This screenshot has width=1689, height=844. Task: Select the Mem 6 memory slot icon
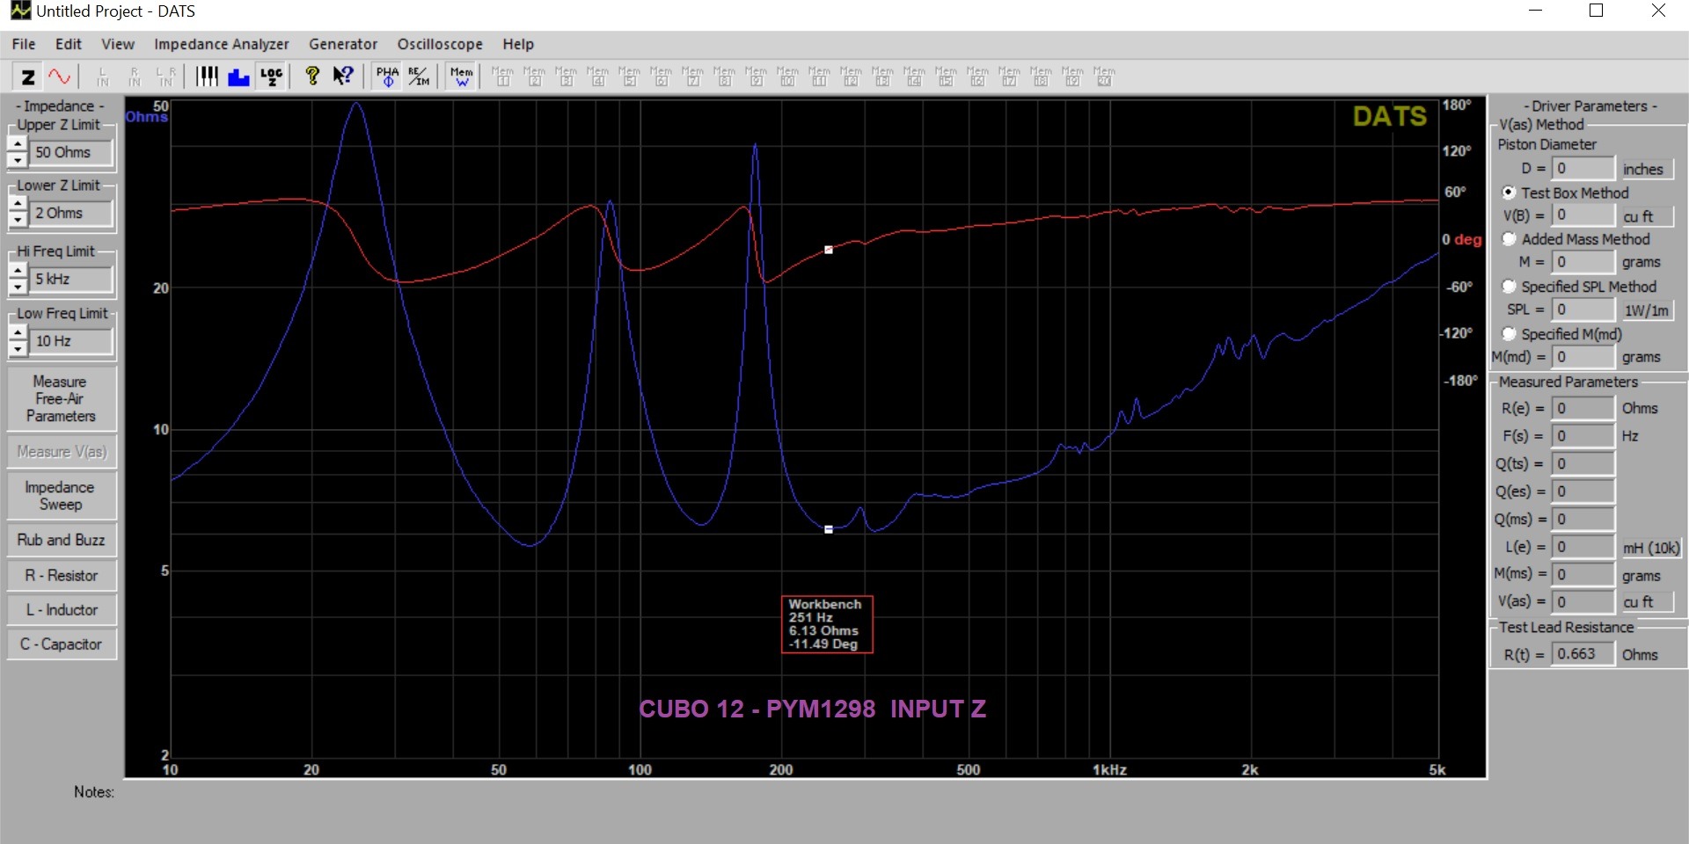[x=661, y=76]
